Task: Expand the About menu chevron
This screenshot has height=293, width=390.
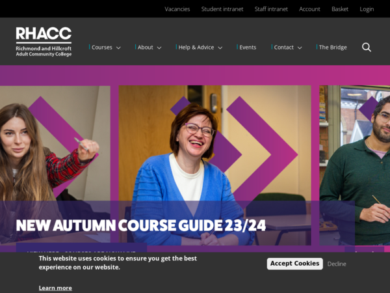Action: click(x=159, y=48)
